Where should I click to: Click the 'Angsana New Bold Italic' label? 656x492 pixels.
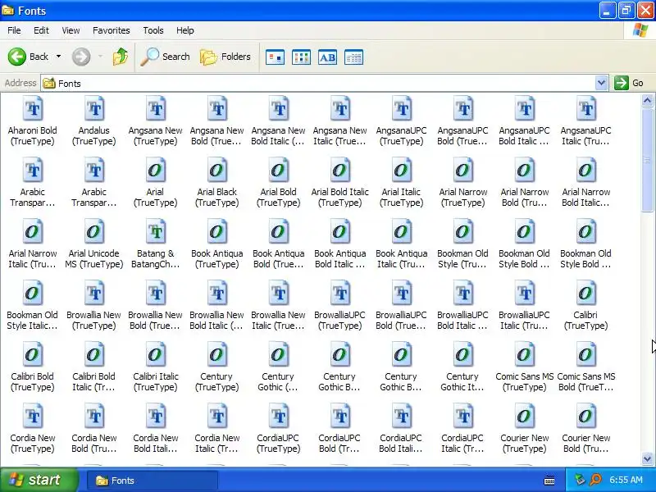point(278,135)
